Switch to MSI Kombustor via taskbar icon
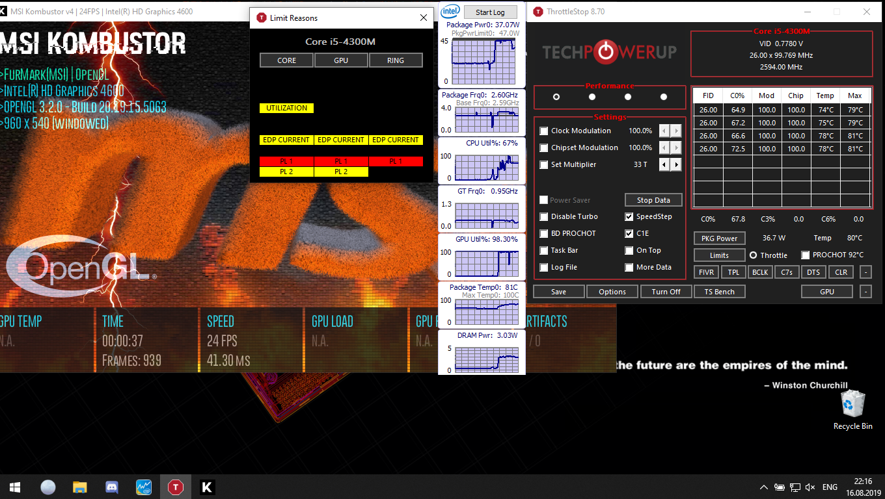Image resolution: width=885 pixels, height=499 pixels. click(x=207, y=487)
